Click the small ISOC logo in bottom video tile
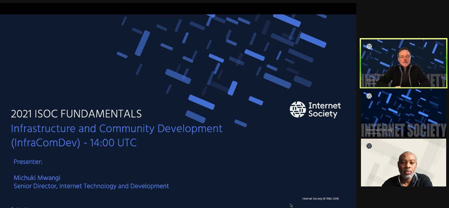Screen dimensions: 449x208 (x=369, y=146)
